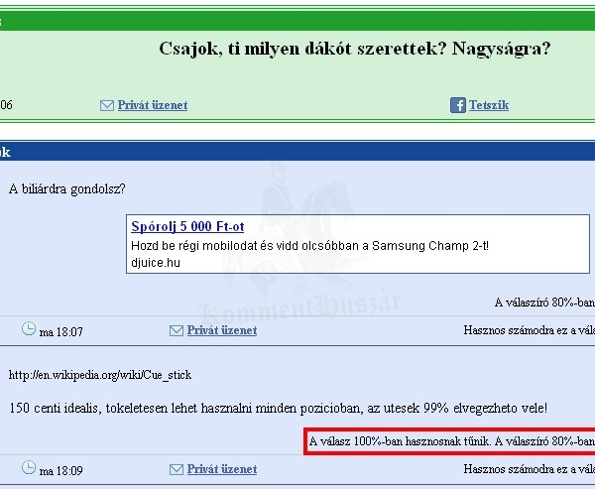Click the envelope icon in the 18:07 answer footer
The height and width of the screenshot is (489, 595).
tap(177, 330)
